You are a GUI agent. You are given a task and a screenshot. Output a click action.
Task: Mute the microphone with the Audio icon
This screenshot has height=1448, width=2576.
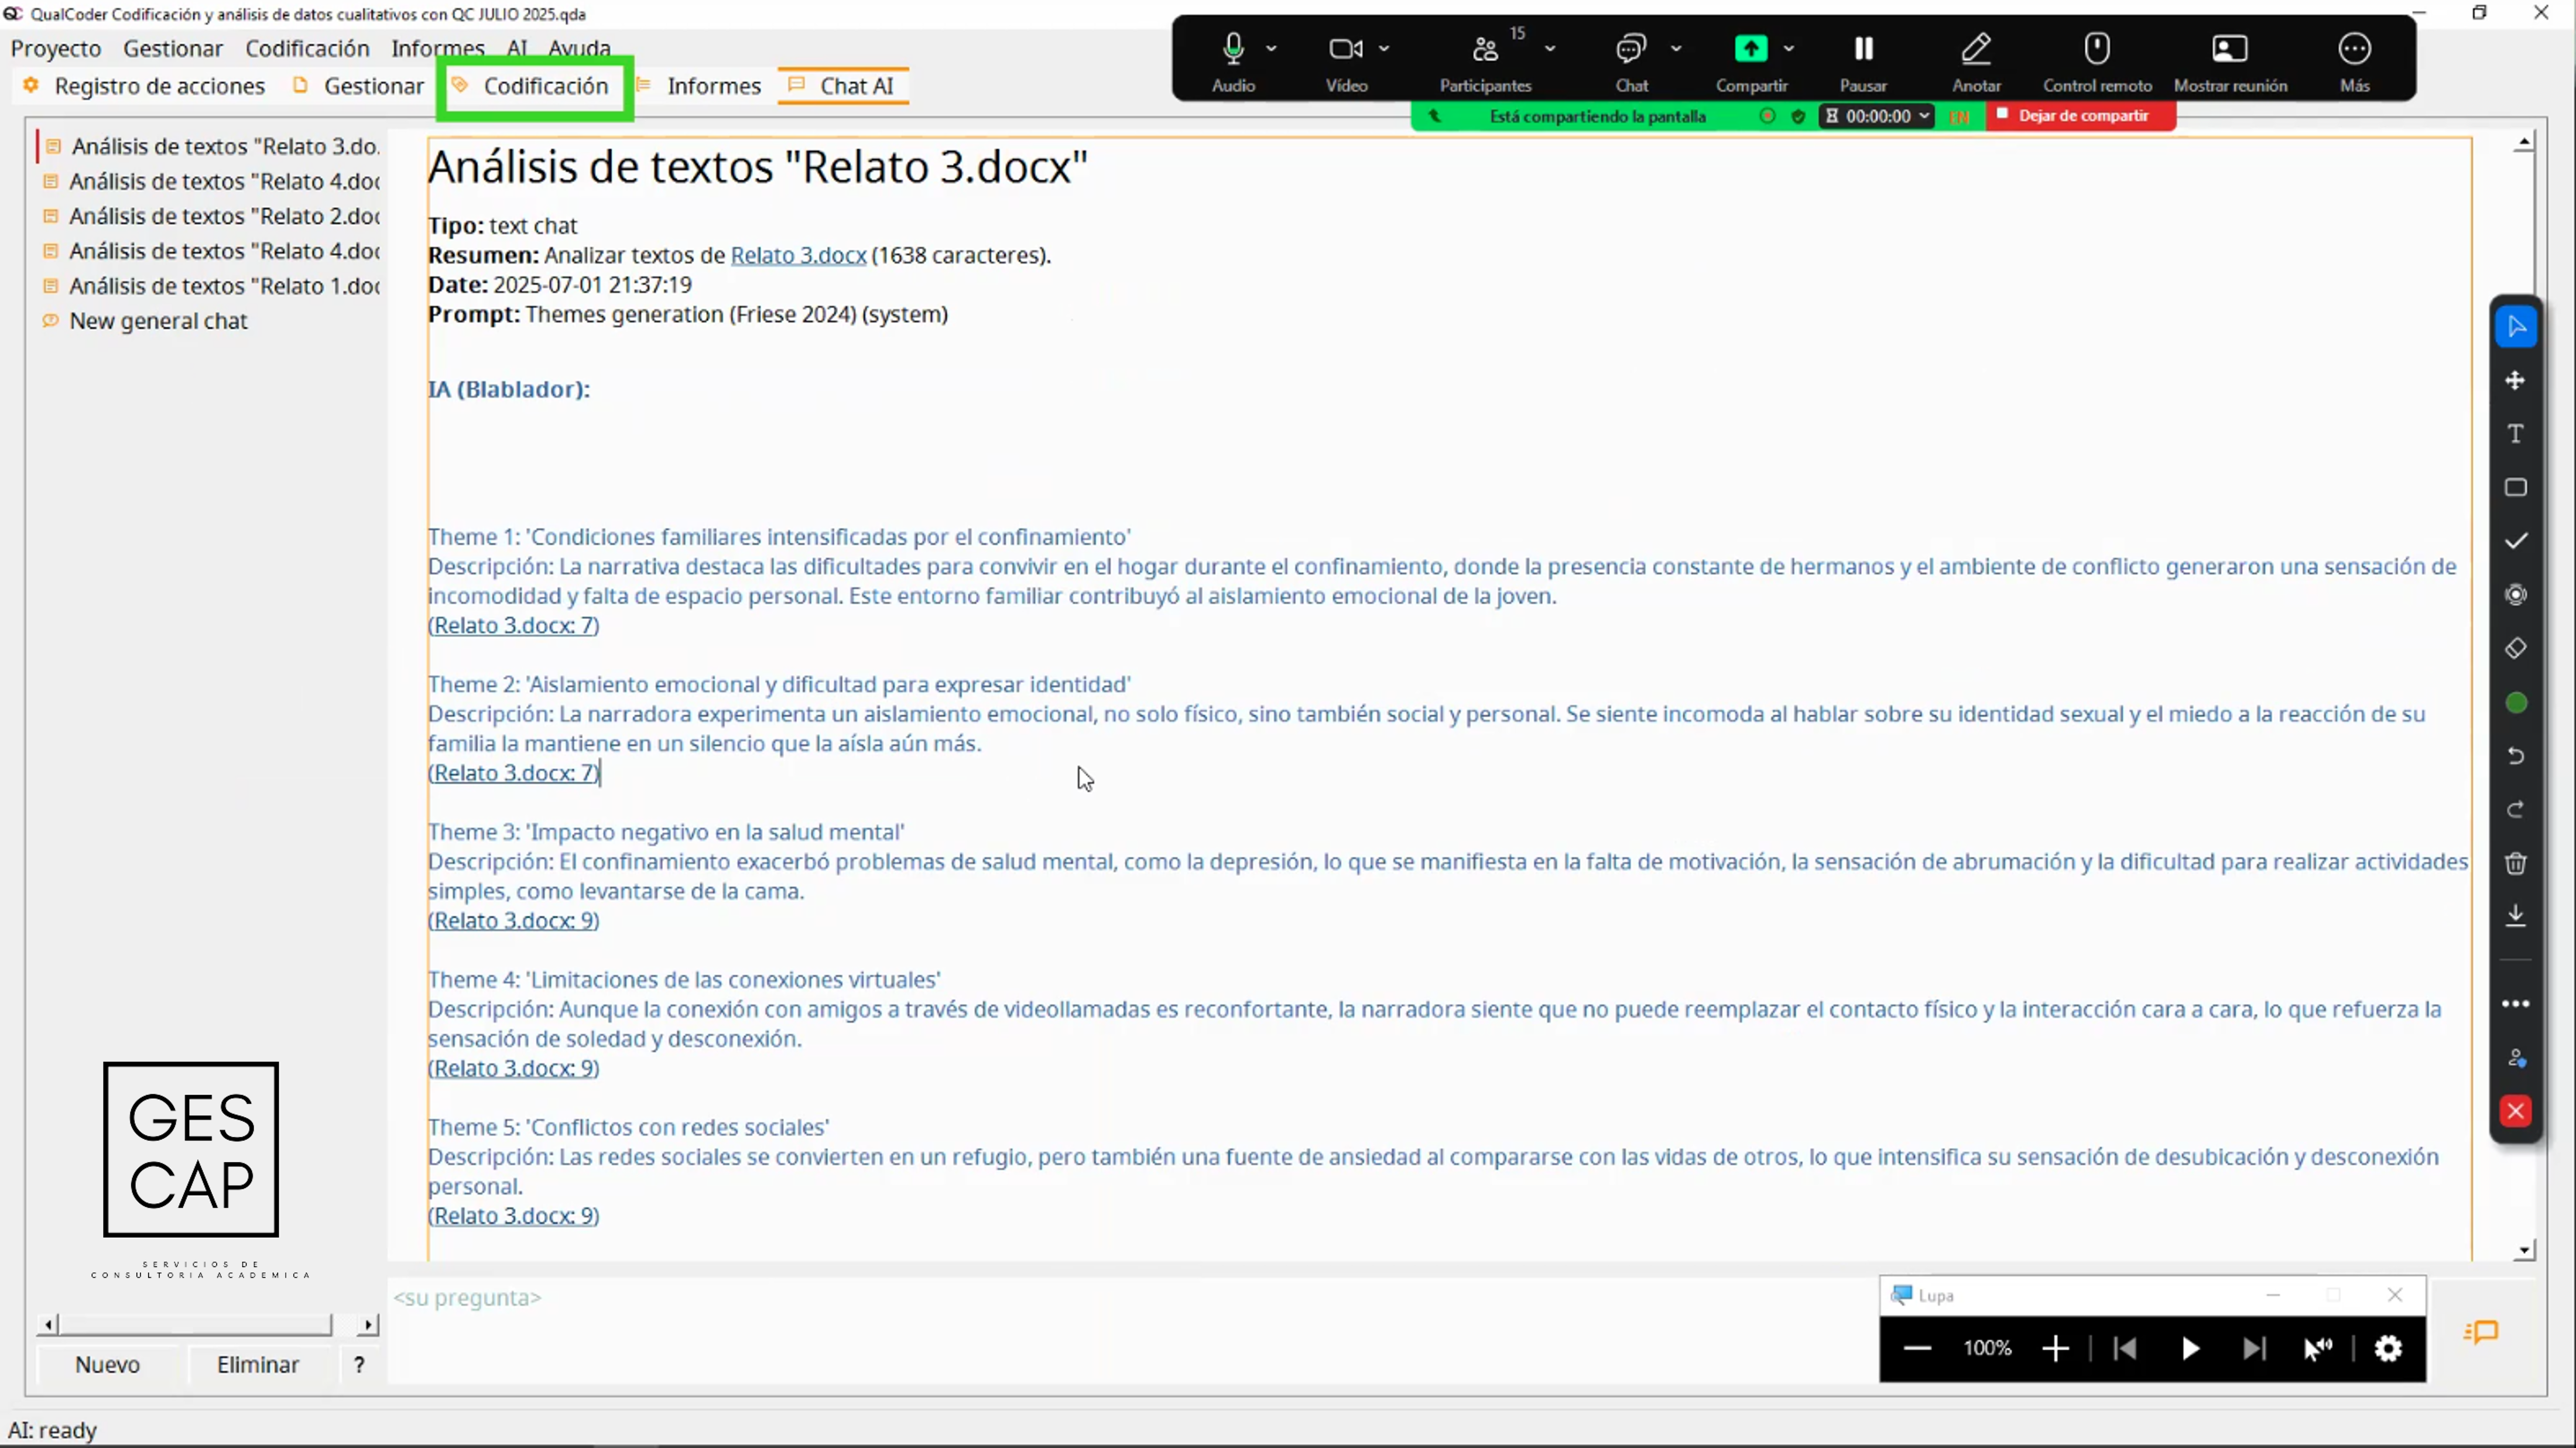(x=1233, y=48)
